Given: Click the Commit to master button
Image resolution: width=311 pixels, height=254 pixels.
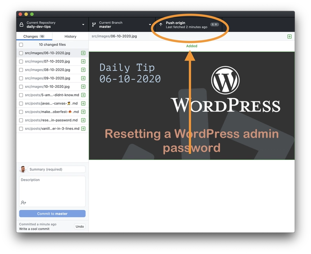Looking at the screenshot, I should pyautogui.click(x=52, y=214).
